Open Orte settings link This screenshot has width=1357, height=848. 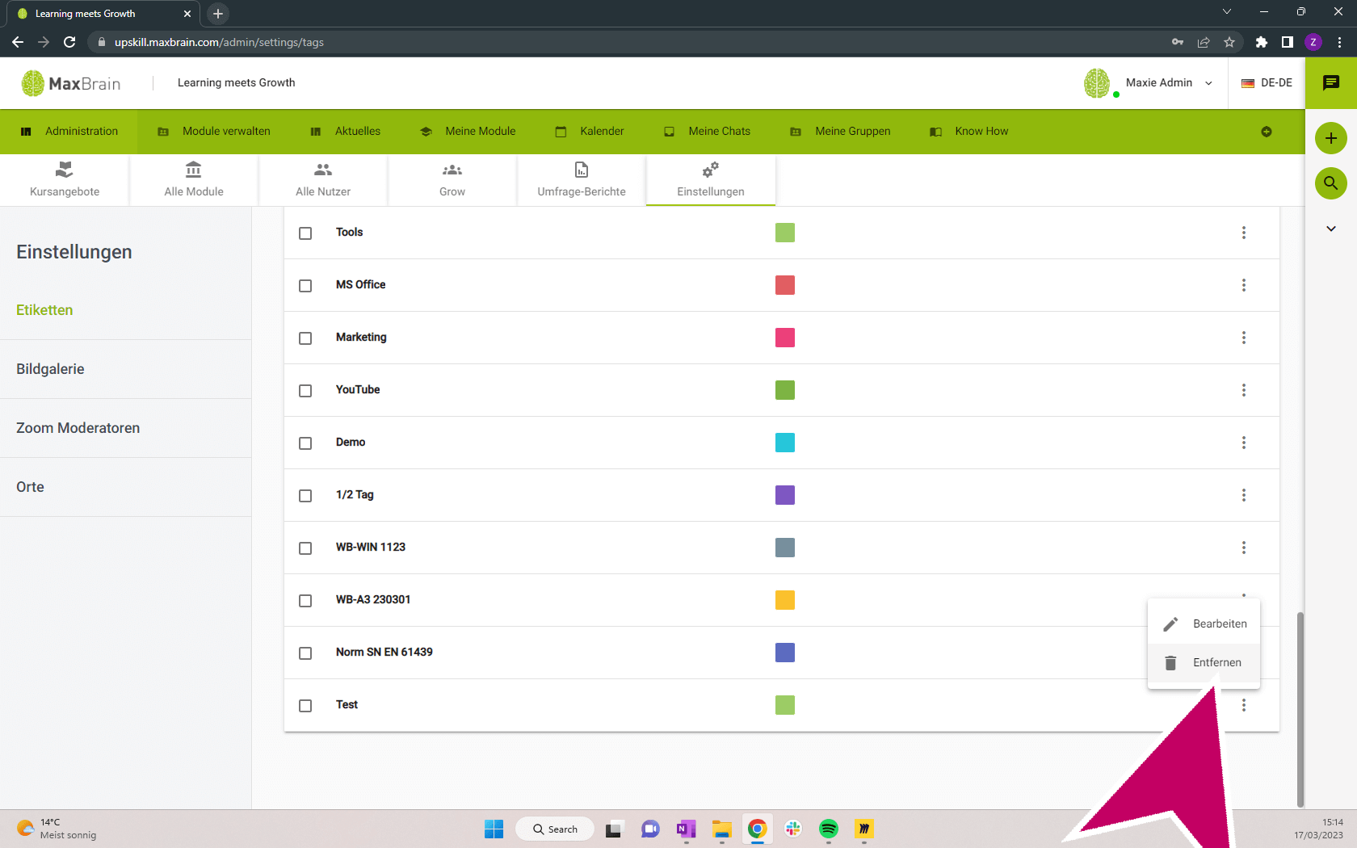[30, 487]
